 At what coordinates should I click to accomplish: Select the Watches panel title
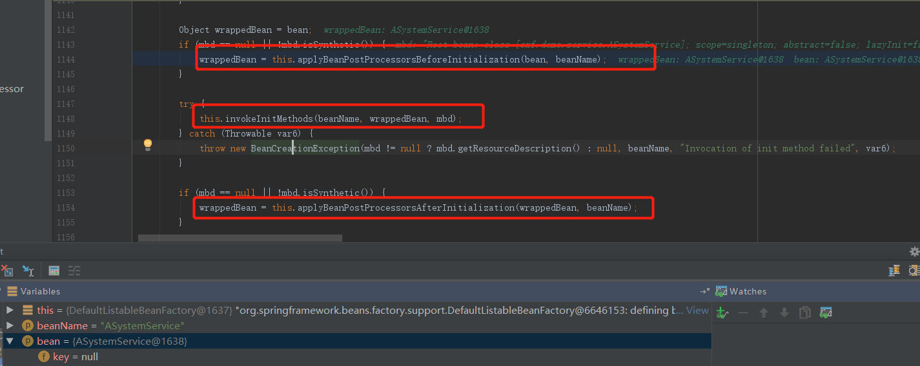[x=748, y=291]
